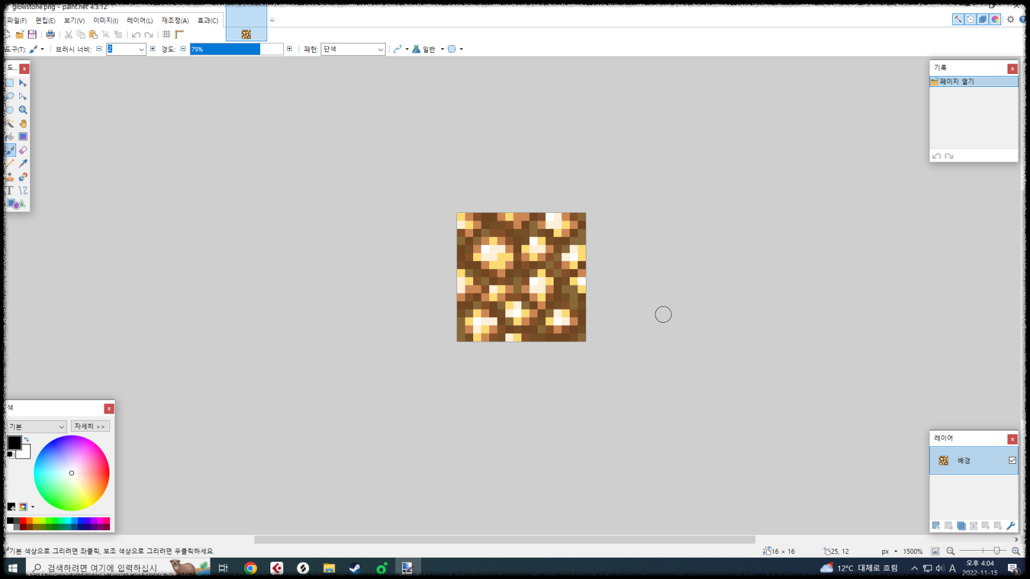The height and width of the screenshot is (579, 1030).
Task: Toggle the Colors window button at top right
Action: click(x=995, y=19)
